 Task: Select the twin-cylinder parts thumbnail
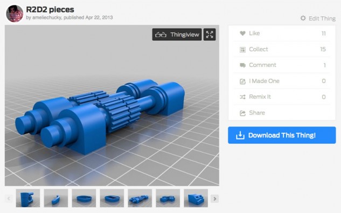point(140,198)
